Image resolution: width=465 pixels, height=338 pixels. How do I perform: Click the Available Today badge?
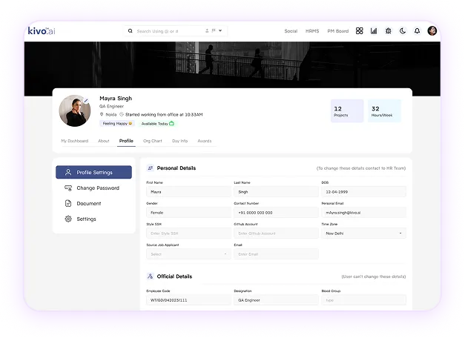click(157, 124)
